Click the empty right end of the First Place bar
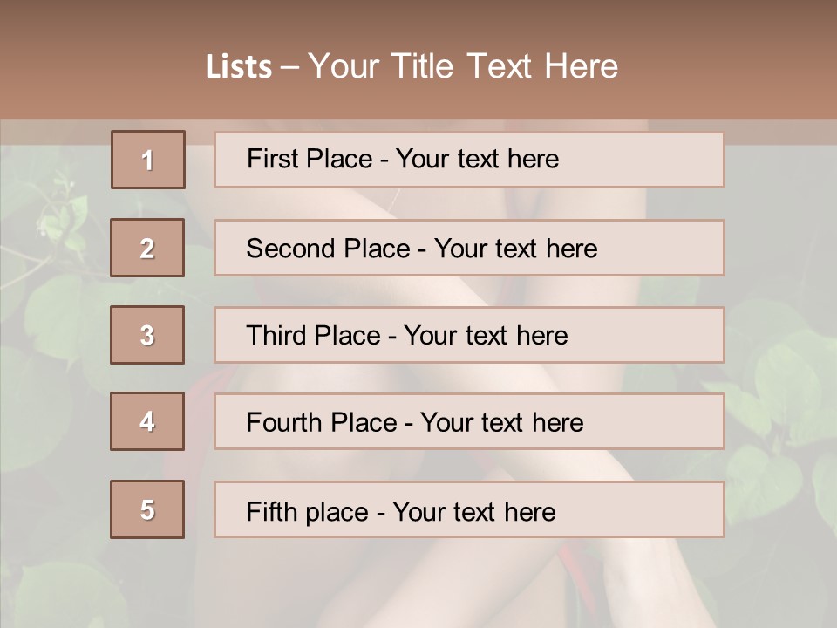The width and height of the screenshot is (837, 628). pos(663,160)
